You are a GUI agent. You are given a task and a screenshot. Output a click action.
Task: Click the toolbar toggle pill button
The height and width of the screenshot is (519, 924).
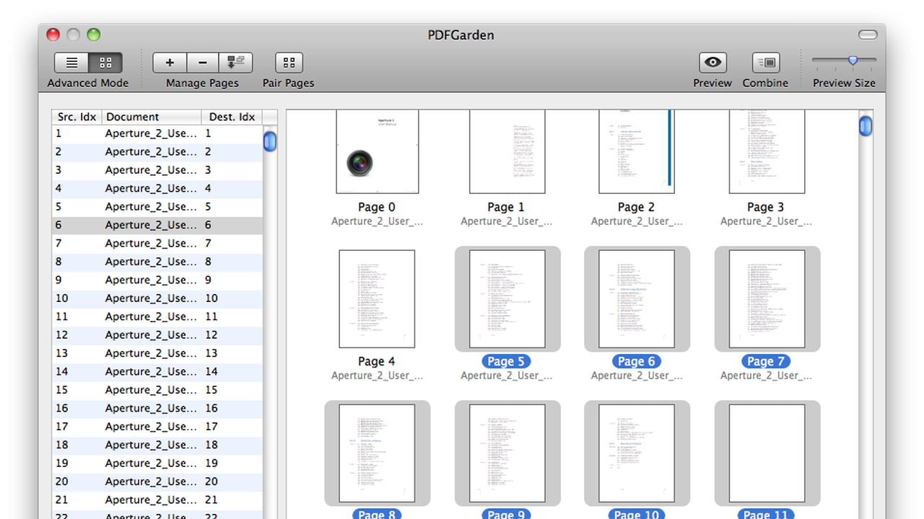(868, 35)
